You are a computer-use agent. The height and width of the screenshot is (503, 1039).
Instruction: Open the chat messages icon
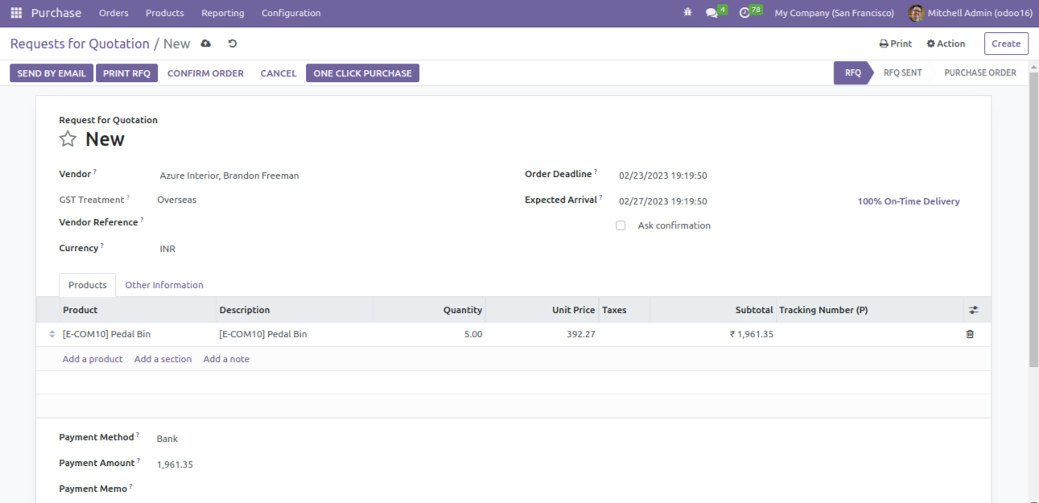pos(711,13)
